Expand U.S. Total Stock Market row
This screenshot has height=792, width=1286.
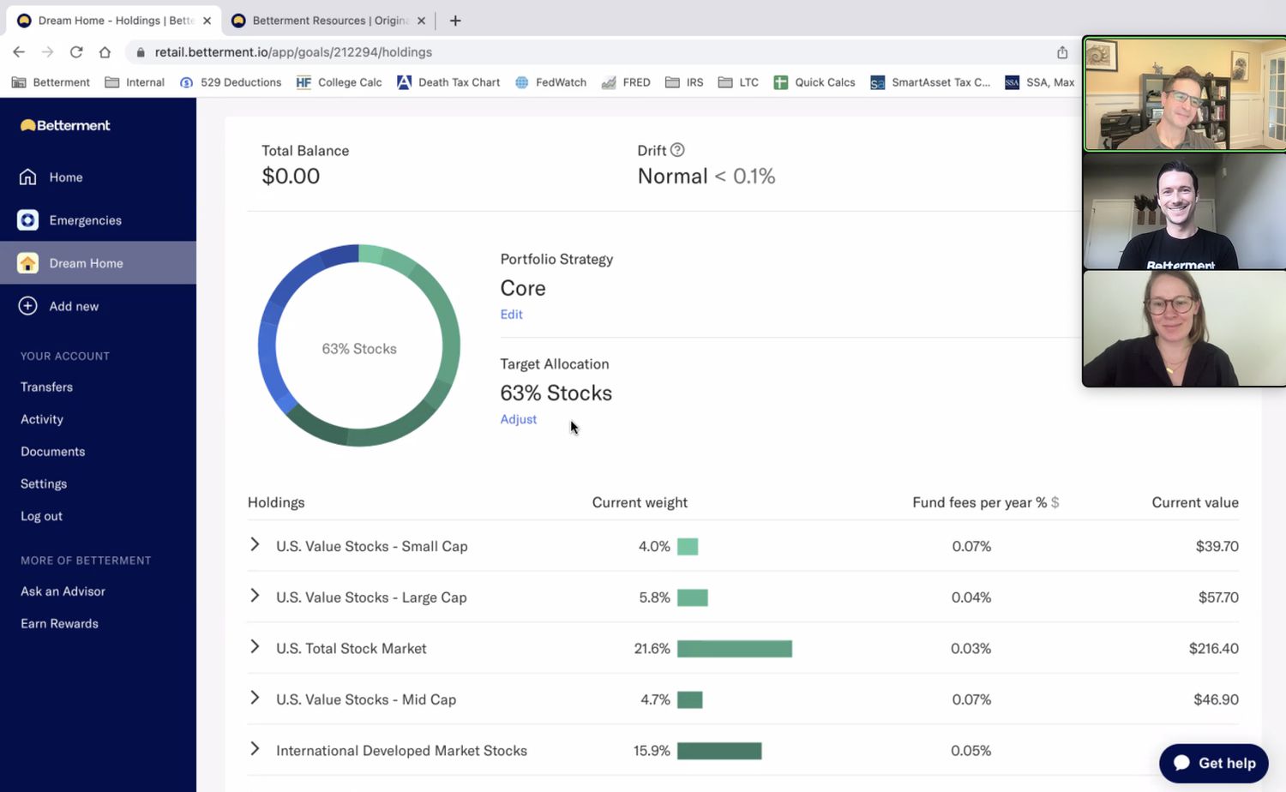coord(255,647)
